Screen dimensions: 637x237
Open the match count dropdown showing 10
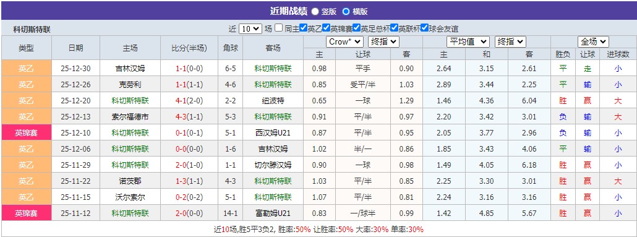point(250,29)
